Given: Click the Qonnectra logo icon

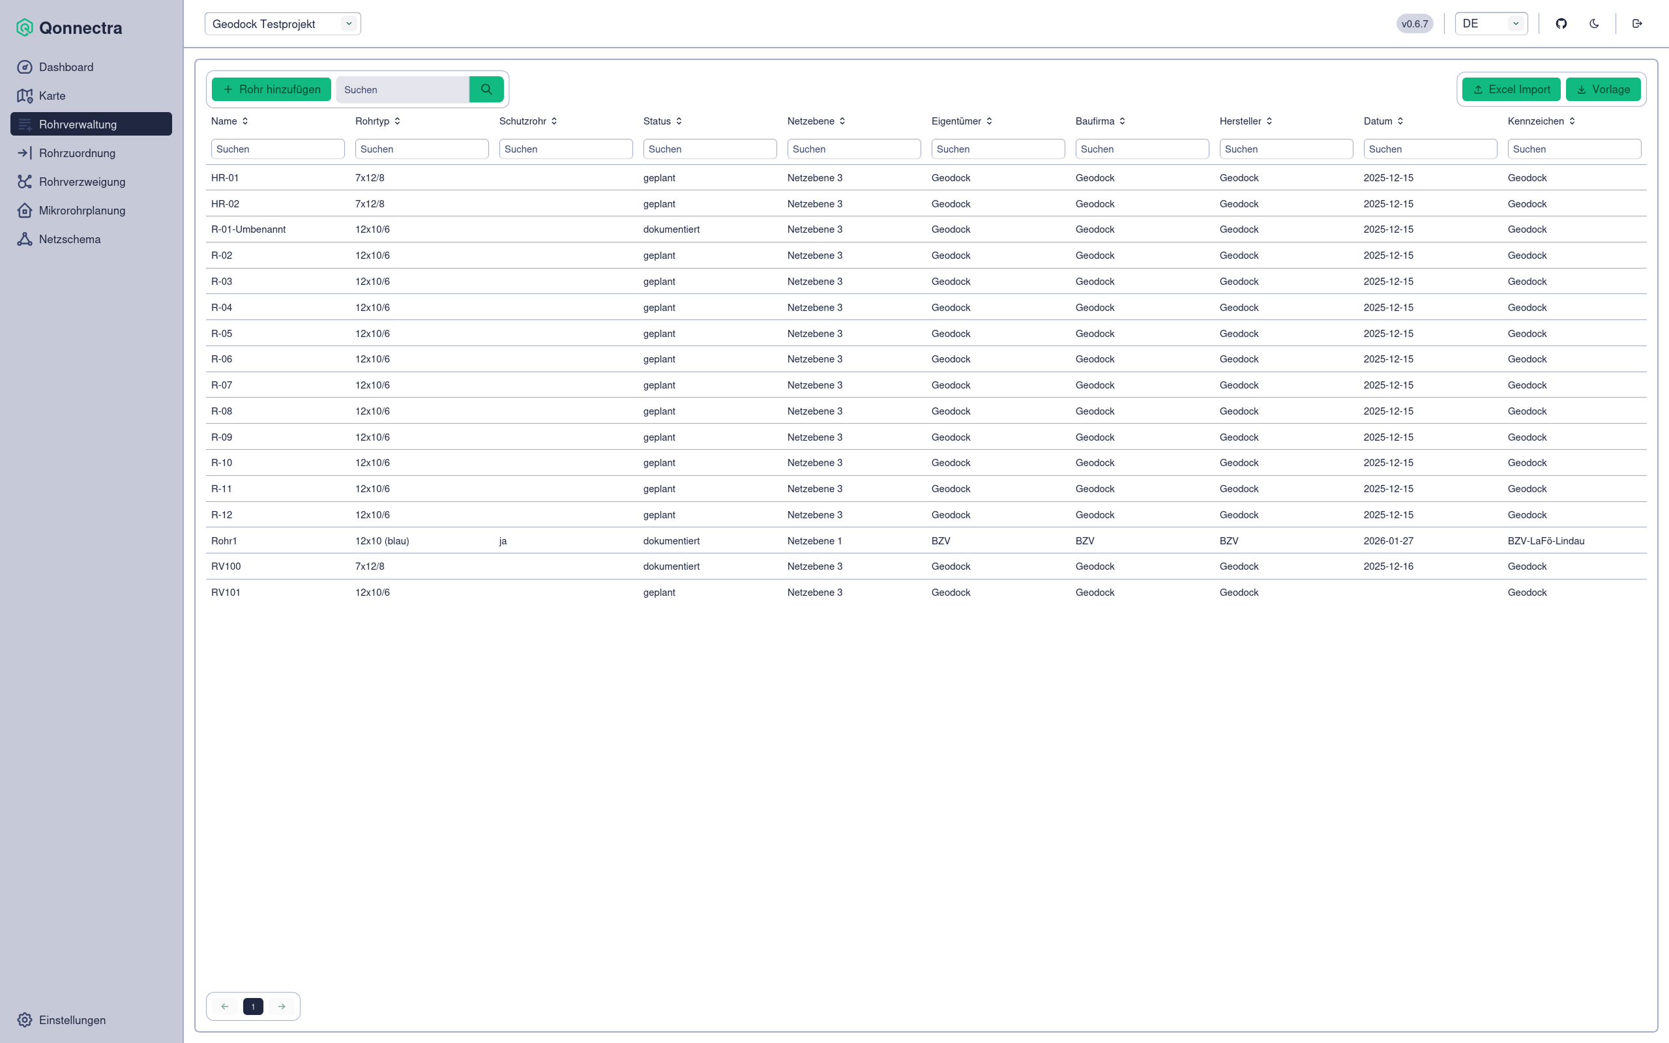Looking at the screenshot, I should (x=25, y=27).
